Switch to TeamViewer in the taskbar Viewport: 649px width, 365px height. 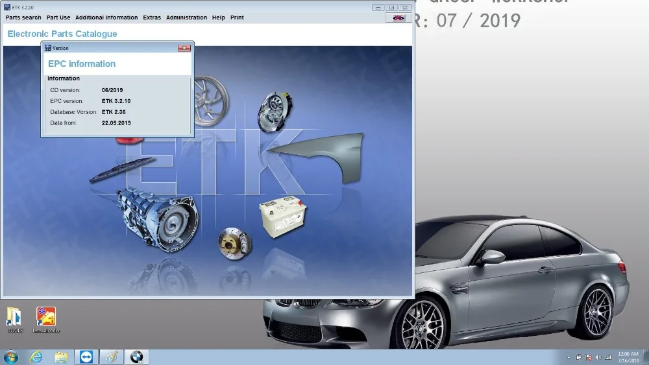86,357
